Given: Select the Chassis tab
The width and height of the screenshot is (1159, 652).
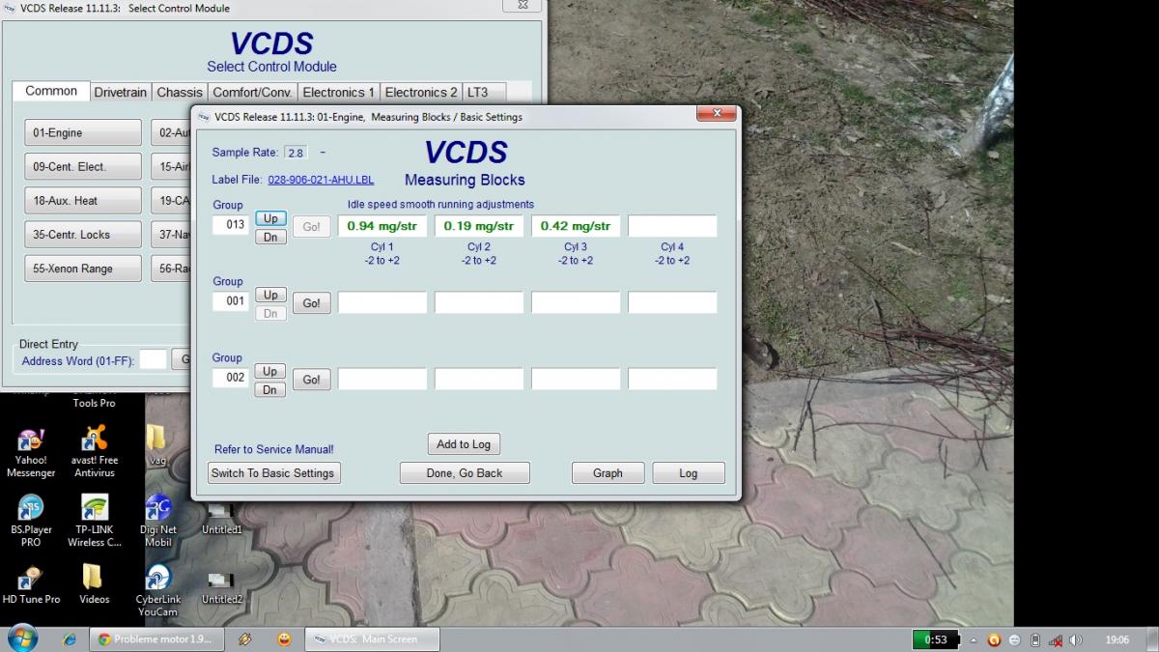Looking at the screenshot, I should [x=180, y=93].
